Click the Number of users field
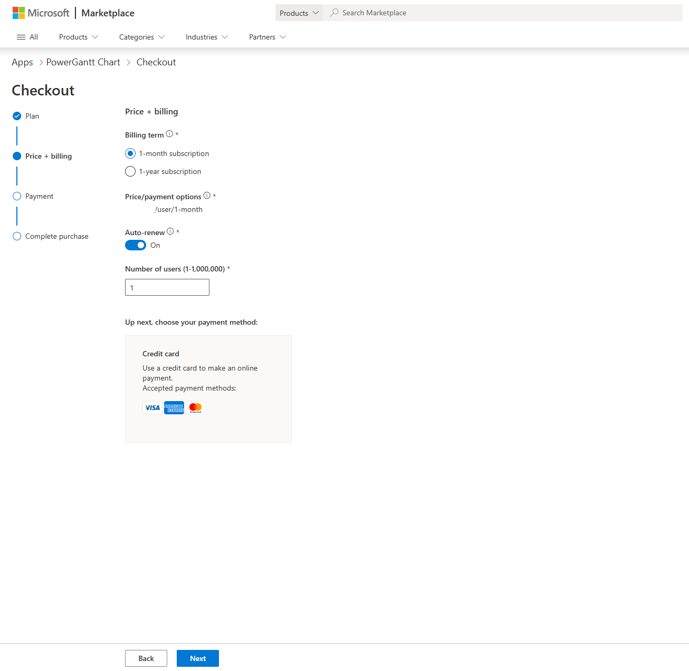The width and height of the screenshot is (689, 671). point(167,287)
